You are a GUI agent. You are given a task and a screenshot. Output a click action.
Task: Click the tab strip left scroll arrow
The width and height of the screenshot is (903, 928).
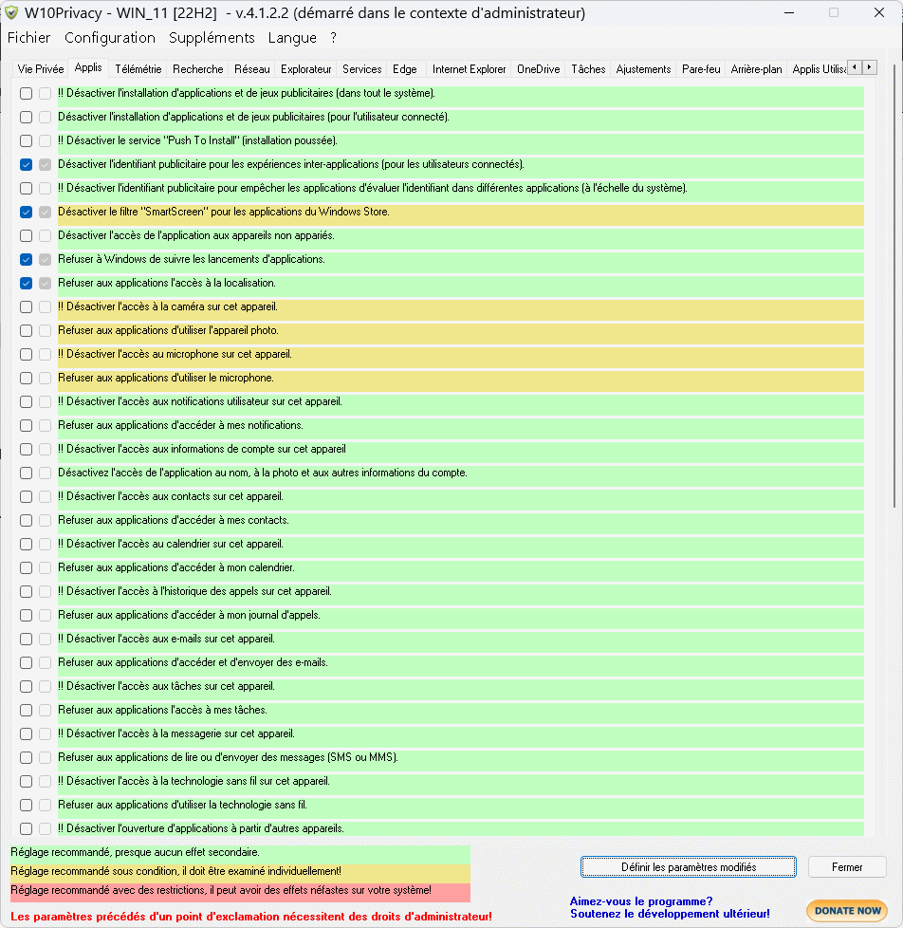855,67
